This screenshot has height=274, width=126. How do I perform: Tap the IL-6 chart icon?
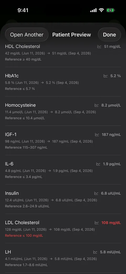[98, 164]
